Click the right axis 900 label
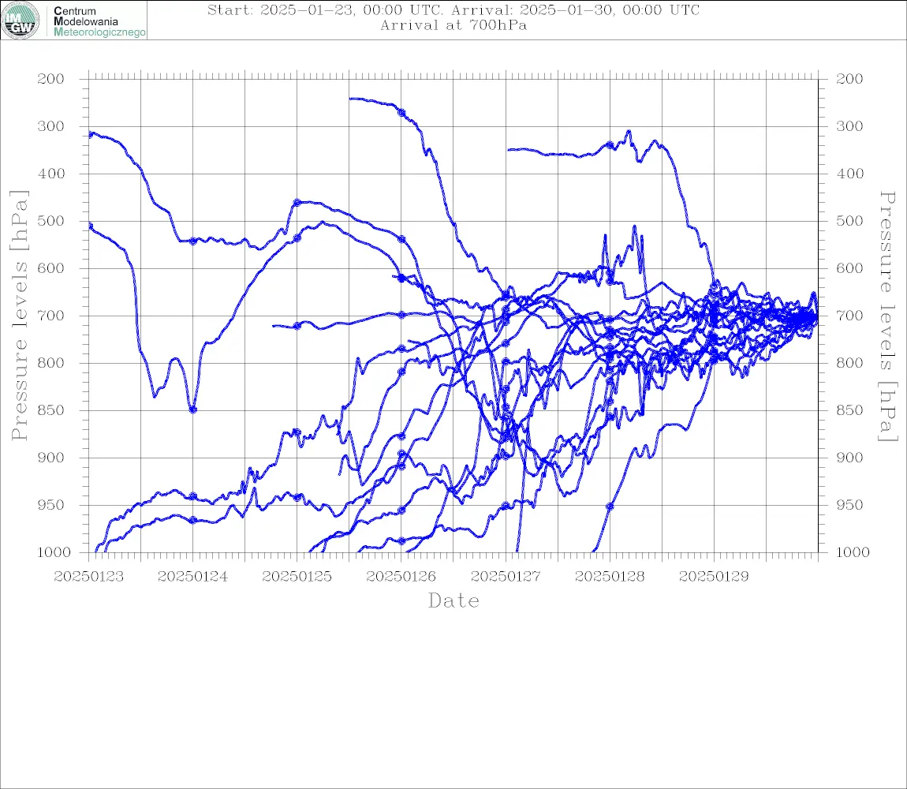Image resolution: width=907 pixels, height=789 pixels. tap(849, 458)
